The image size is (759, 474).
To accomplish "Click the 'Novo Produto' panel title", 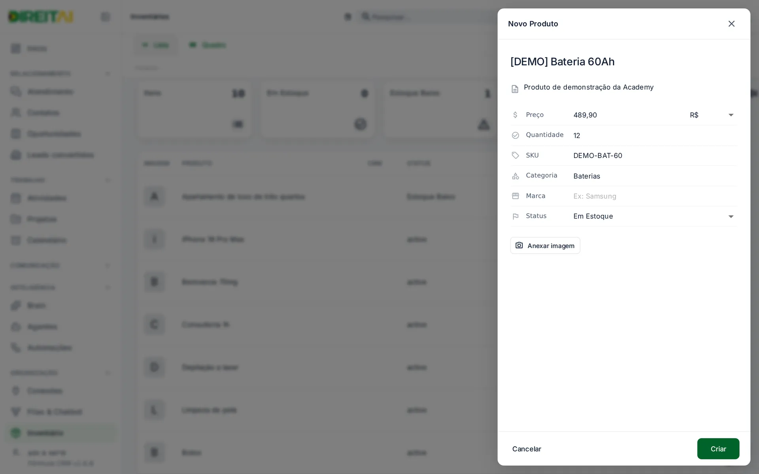I will click(533, 24).
